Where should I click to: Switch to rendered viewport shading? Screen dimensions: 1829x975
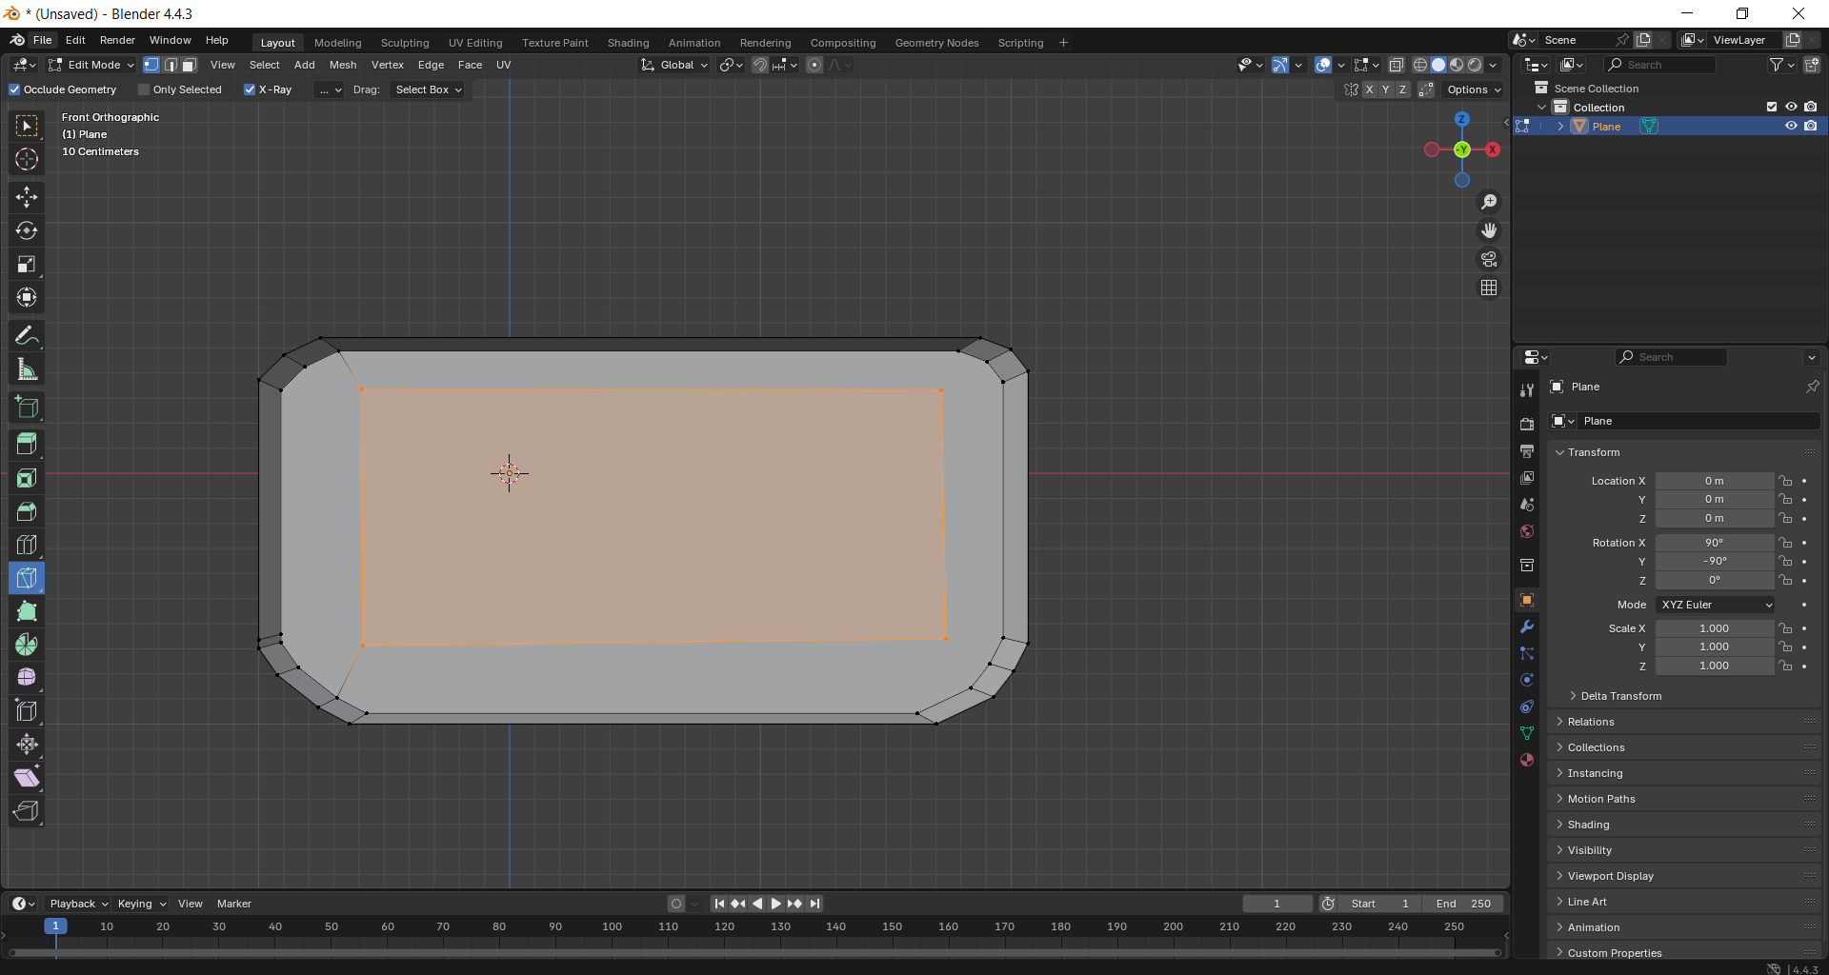click(x=1475, y=65)
